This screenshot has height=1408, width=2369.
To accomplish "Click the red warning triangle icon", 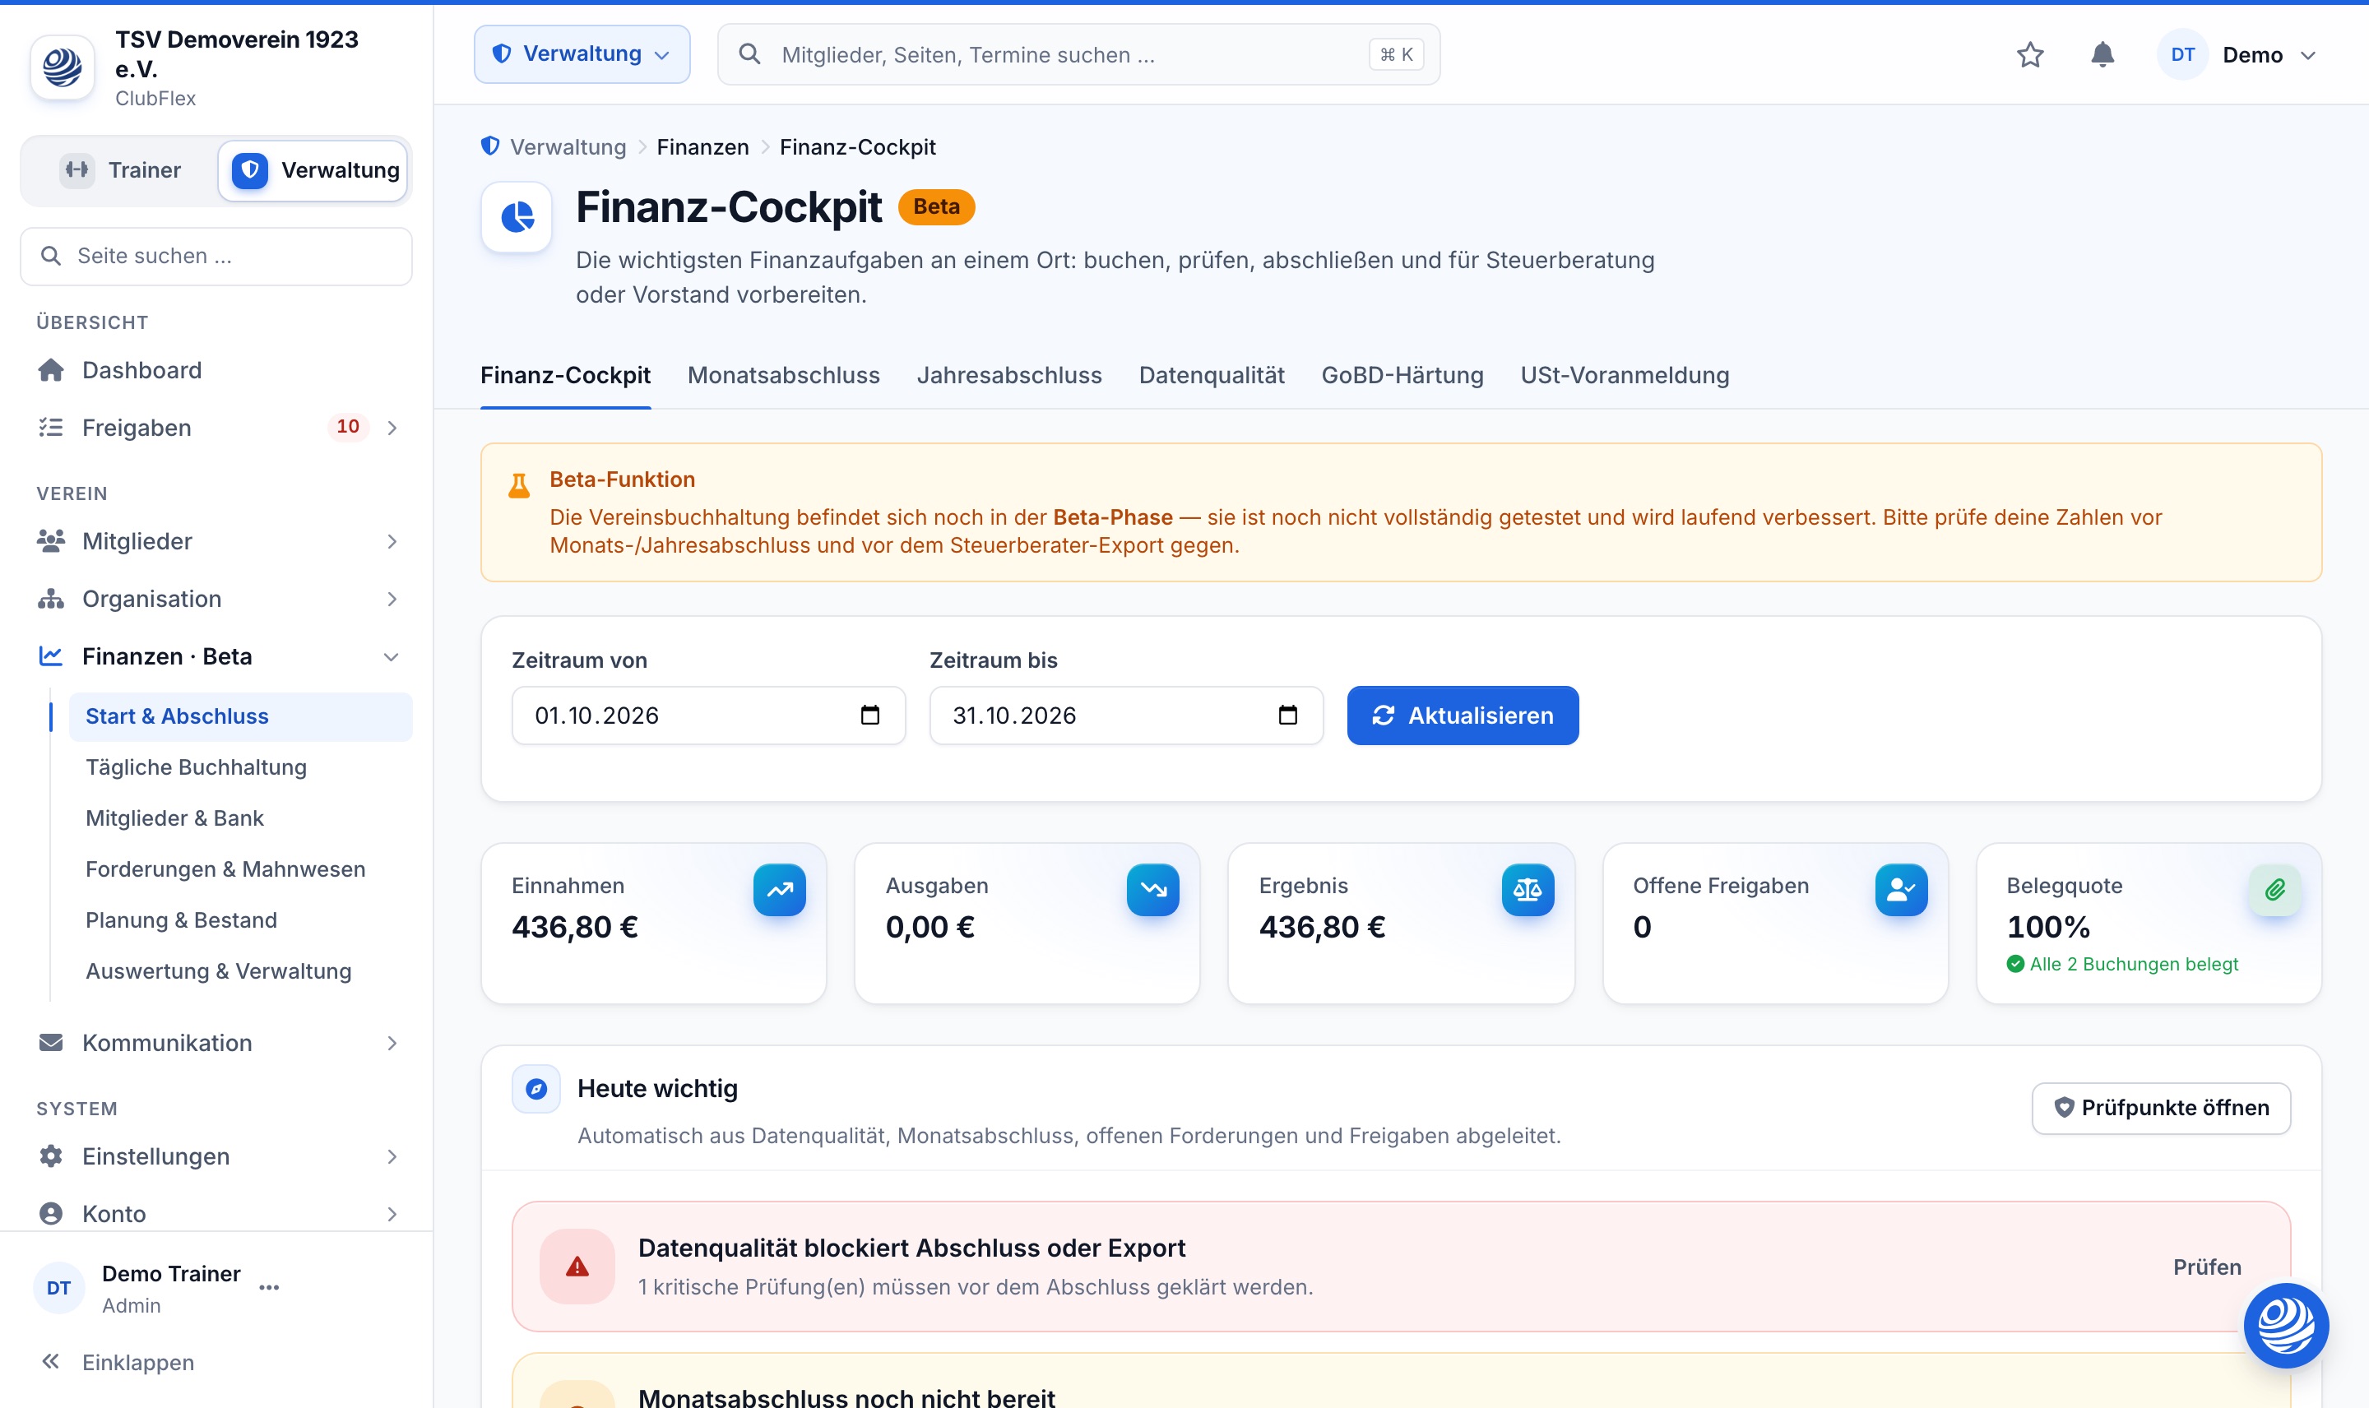I will [577, 1266].
